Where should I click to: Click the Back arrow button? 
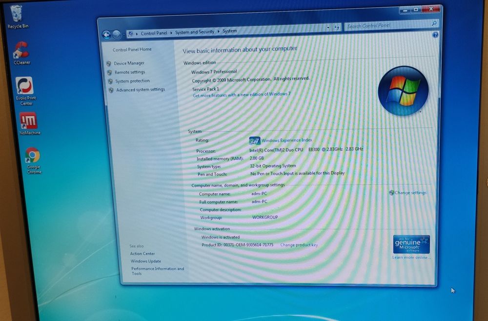pos(106,35)
